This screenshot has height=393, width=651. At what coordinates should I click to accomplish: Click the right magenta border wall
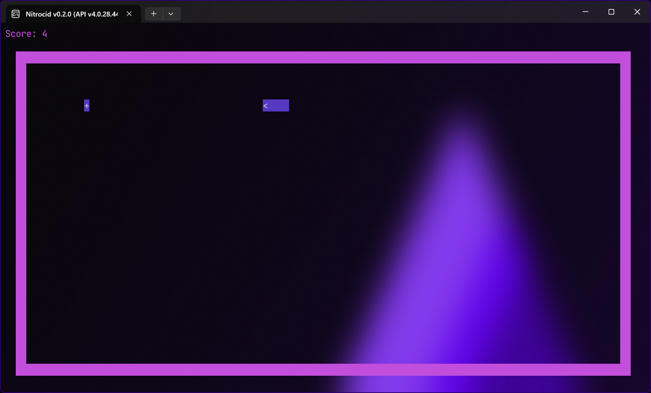625,214
